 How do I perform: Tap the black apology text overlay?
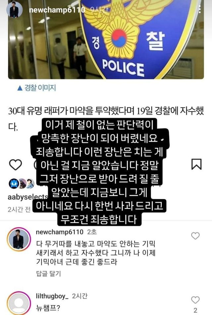tap(100, 172)
